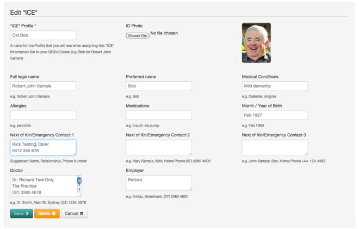Screen dimensions: 359x229
Task: Click the Emergency Contact 3 text area
Action: pyautogui.click(x=275, y=147)
